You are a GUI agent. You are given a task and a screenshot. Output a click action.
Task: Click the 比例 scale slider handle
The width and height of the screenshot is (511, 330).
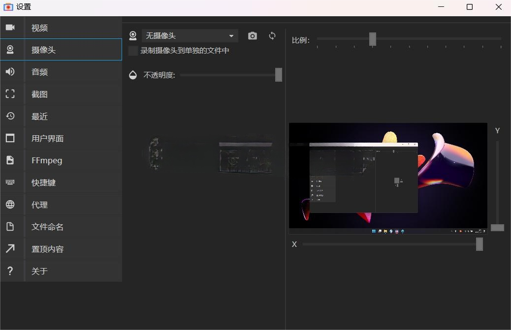373,39
